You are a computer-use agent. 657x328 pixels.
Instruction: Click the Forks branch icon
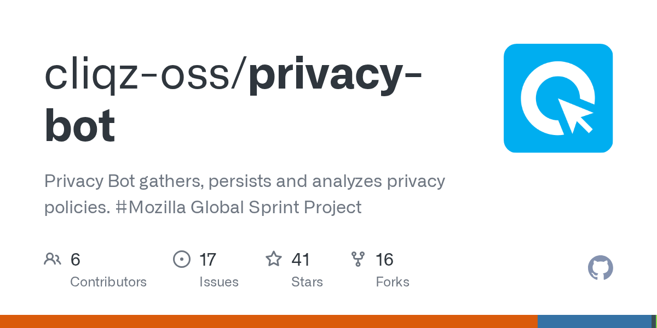(358, 259)
